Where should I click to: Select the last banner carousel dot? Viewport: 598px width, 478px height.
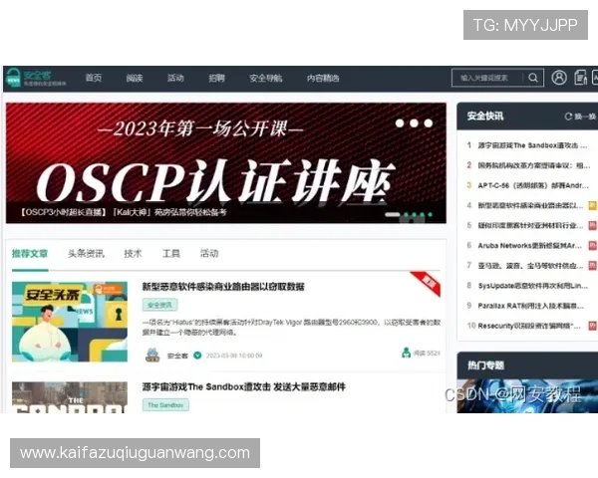(431, 215)
